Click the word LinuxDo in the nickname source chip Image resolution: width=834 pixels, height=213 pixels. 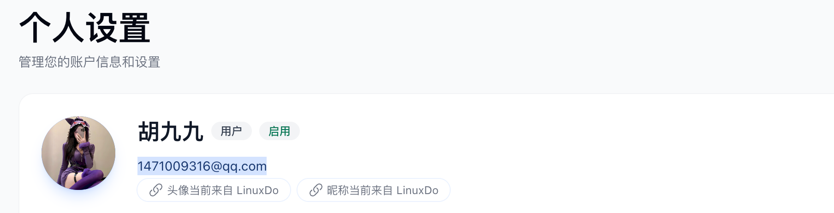(x=417, y=190)
